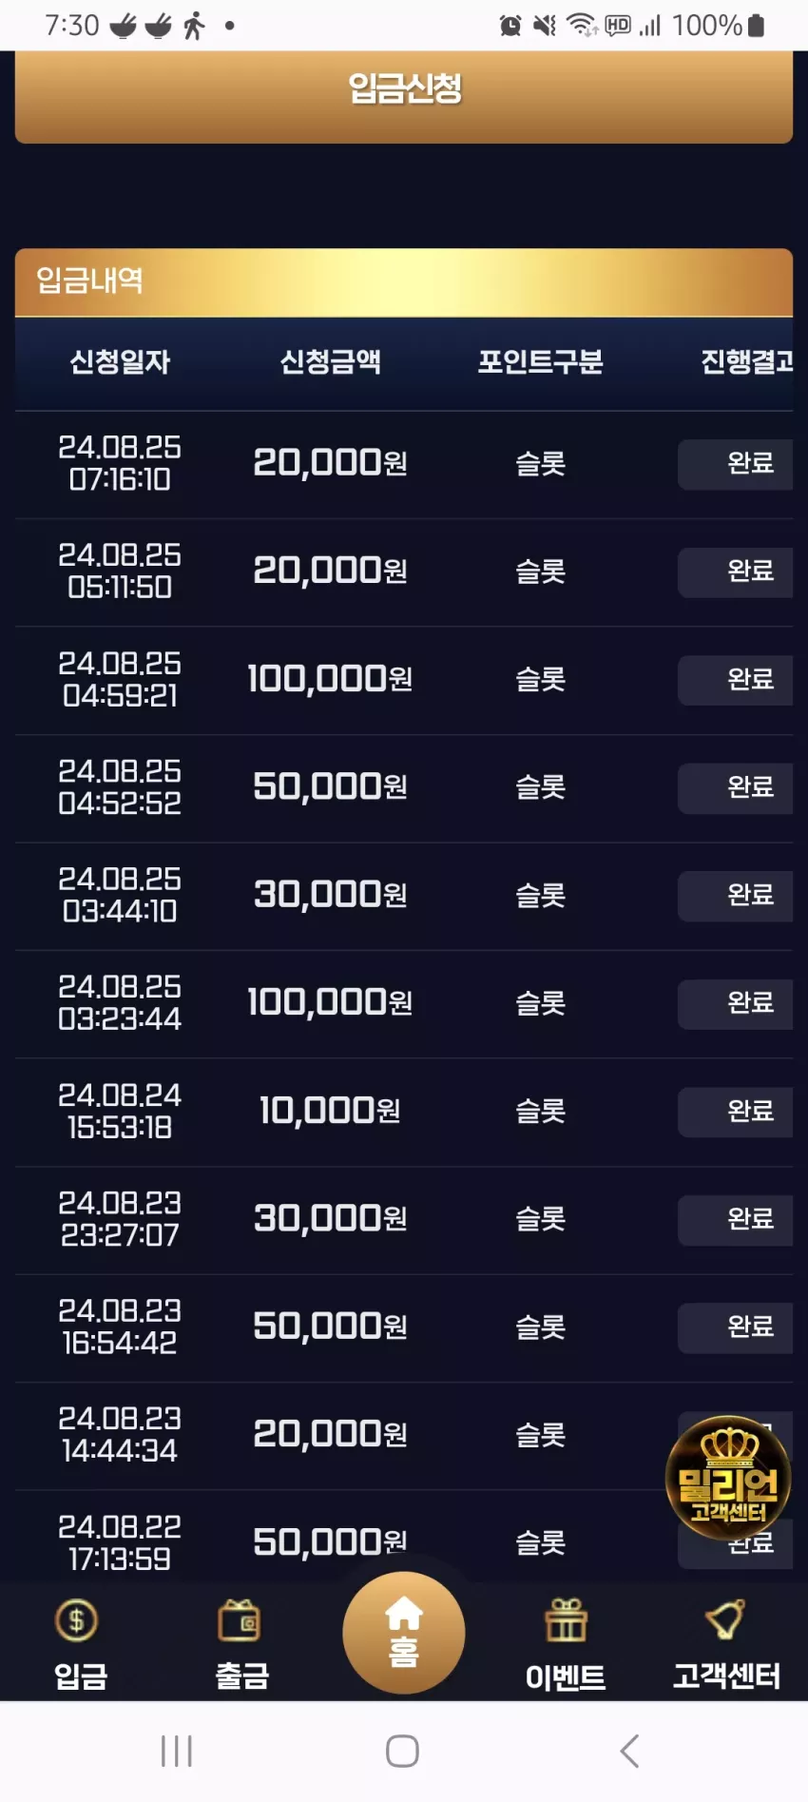808x1802 pixels.
Task: Select the 포인트구분 column header
Action: click(540, 362)
